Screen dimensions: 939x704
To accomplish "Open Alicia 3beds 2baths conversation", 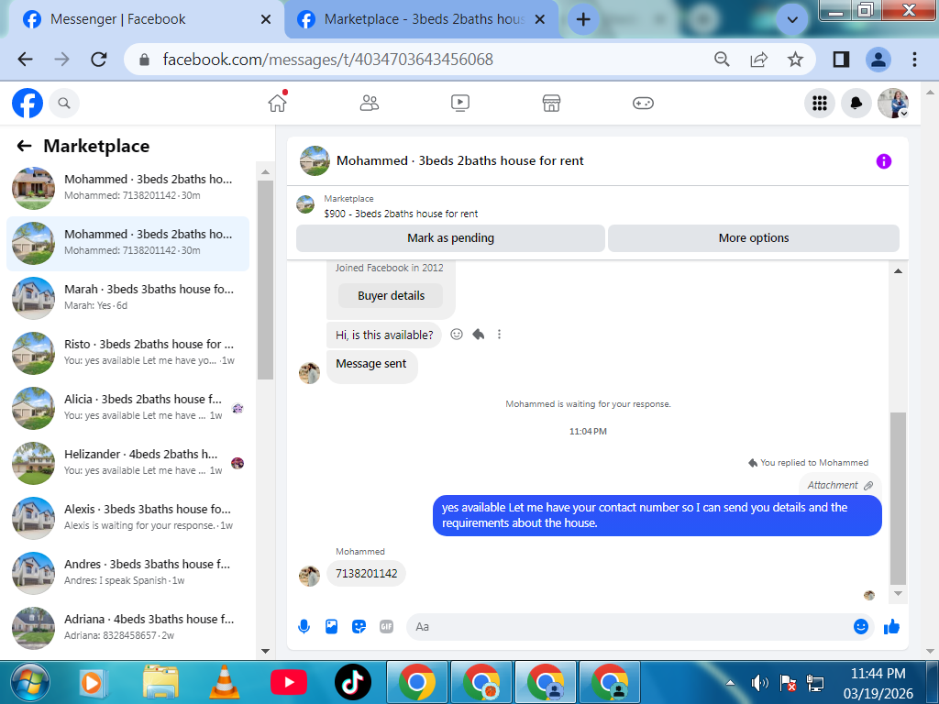I will [128, 408].
